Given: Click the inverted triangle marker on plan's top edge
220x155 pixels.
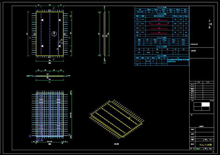Looking at the screenshot, I should point(49,11).
